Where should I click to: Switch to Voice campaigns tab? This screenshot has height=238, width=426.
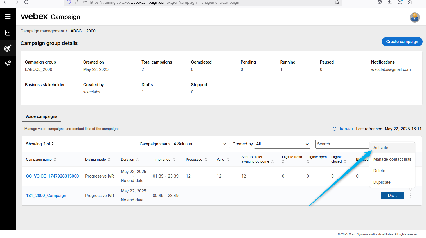[41, 116]
